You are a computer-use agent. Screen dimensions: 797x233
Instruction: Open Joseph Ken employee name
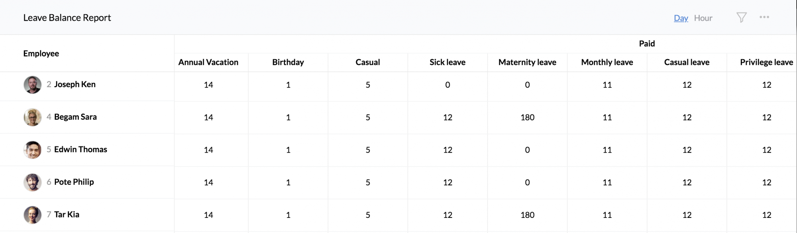click(75, 84)
